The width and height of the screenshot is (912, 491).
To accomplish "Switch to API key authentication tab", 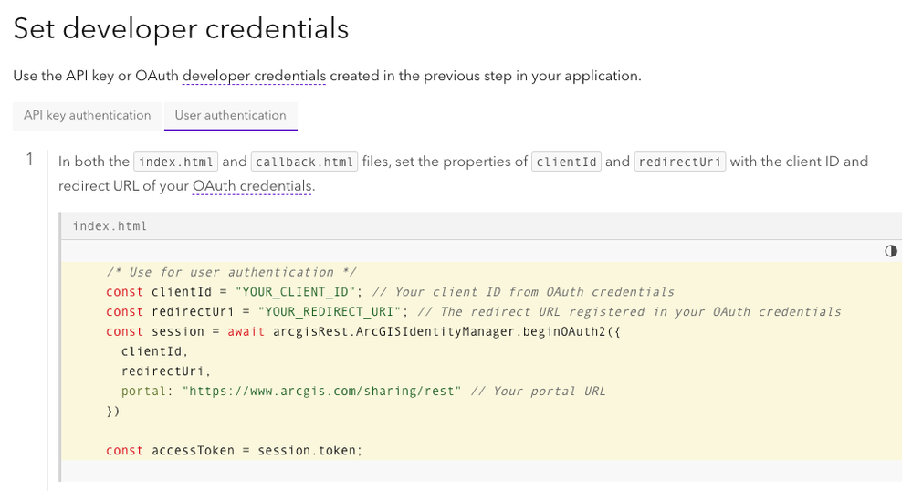I will tap(88, 116).
